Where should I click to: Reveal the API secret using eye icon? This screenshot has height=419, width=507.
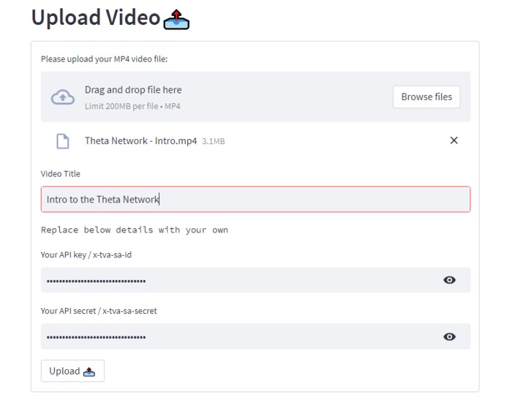(x=449, y=336)
